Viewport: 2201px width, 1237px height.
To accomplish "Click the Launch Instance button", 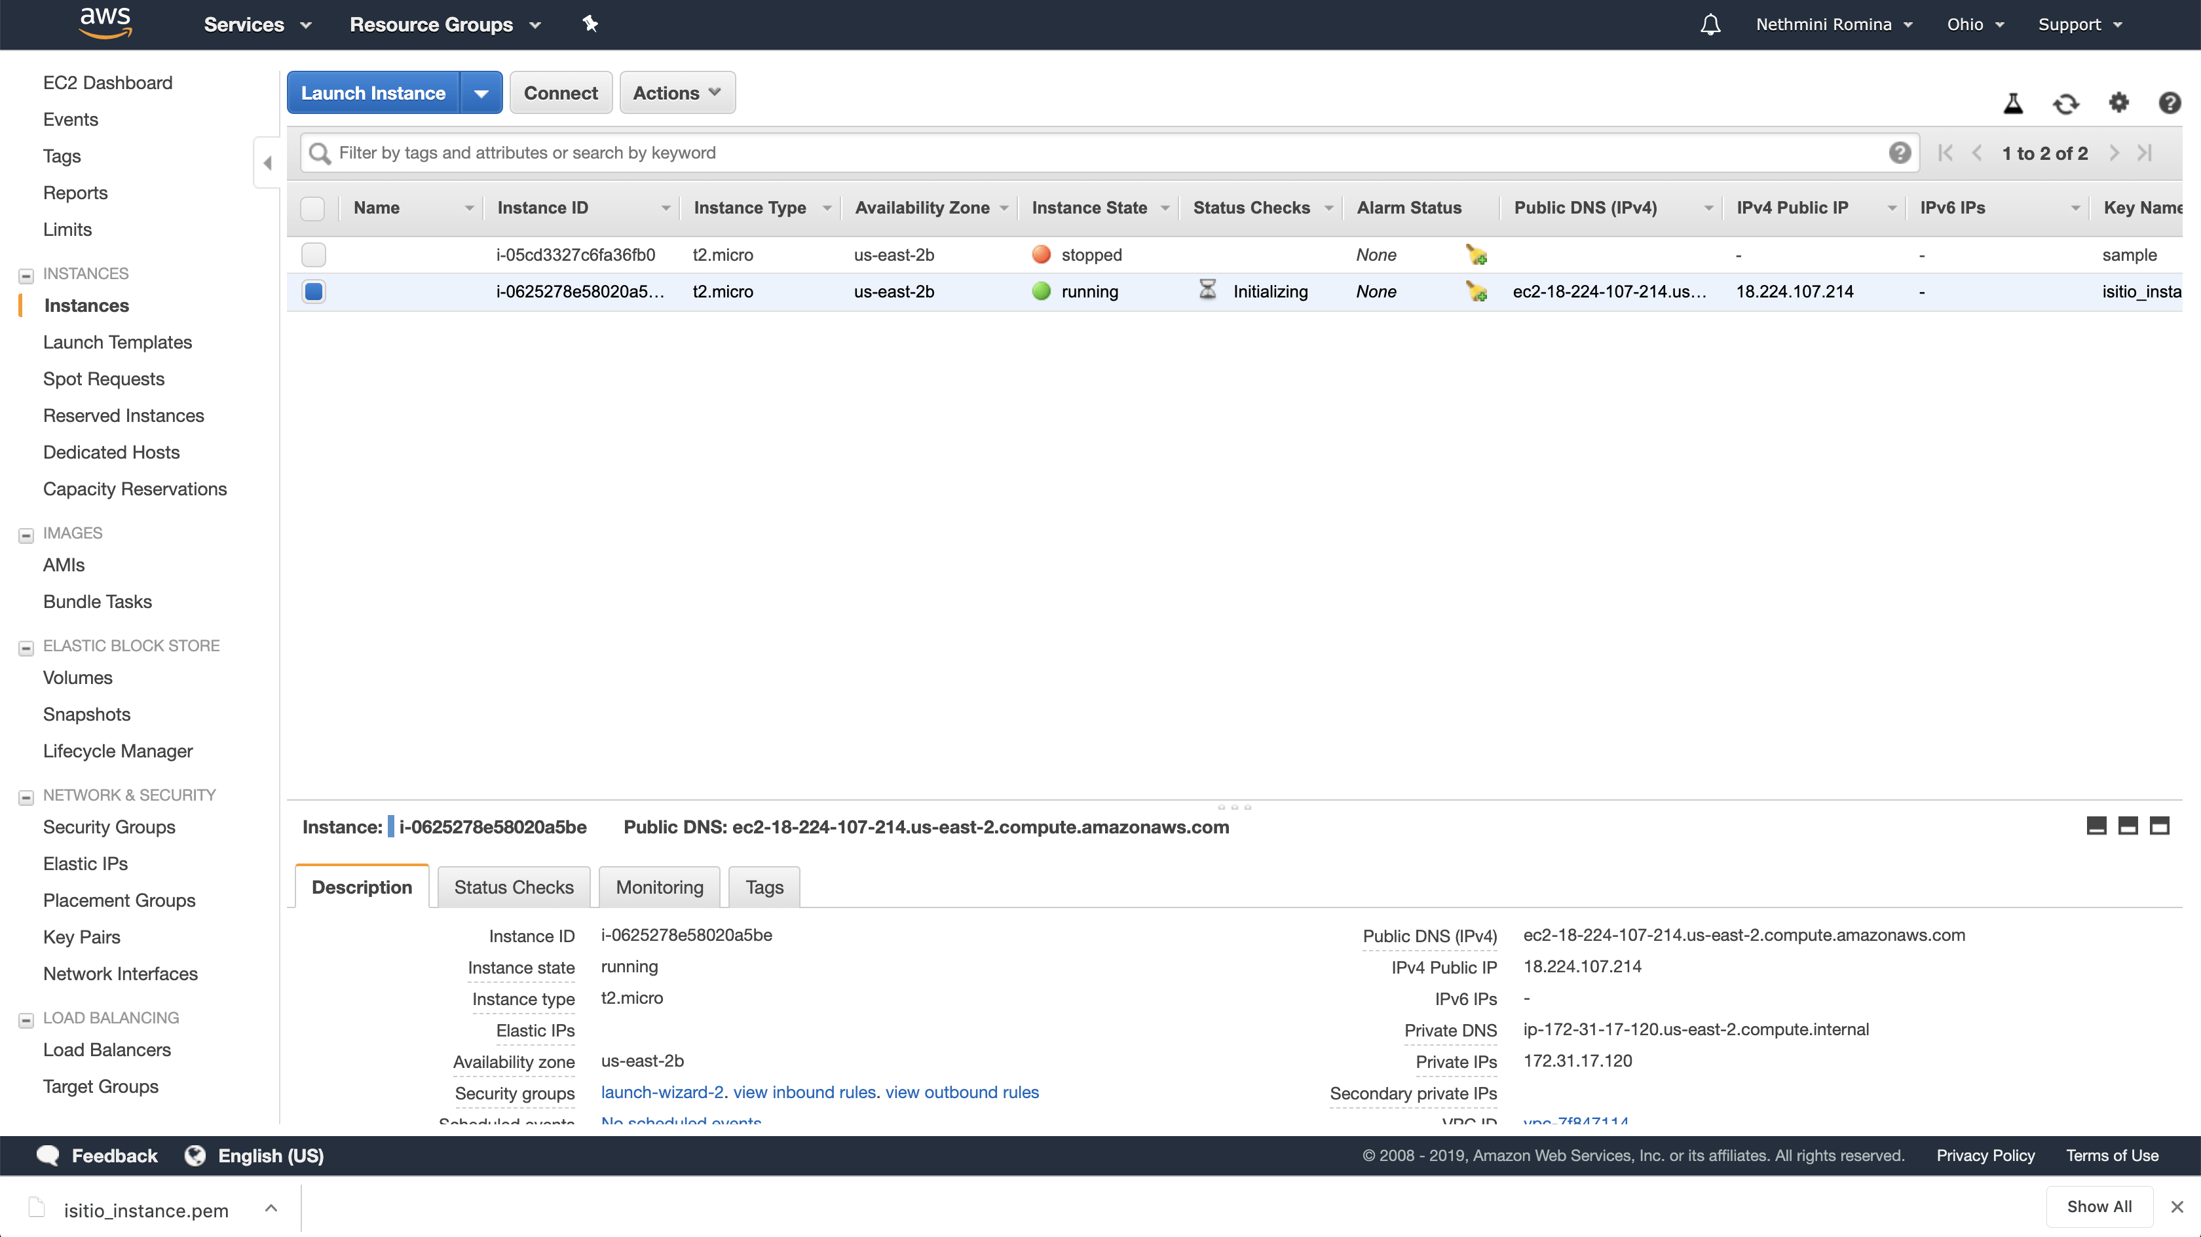I will coord(373,92).
